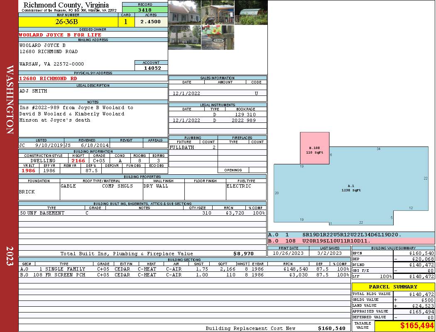
Task: Open the green-roofed building photo
Action: 251,12
